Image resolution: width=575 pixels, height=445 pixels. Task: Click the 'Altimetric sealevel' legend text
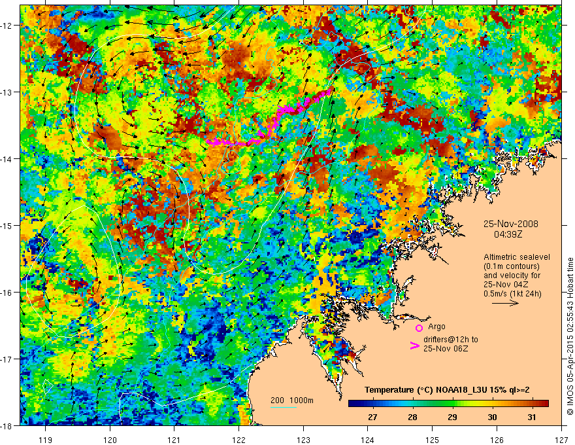tap(517, 257)
